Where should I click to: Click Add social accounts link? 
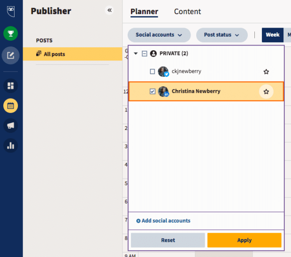point(163,221)
